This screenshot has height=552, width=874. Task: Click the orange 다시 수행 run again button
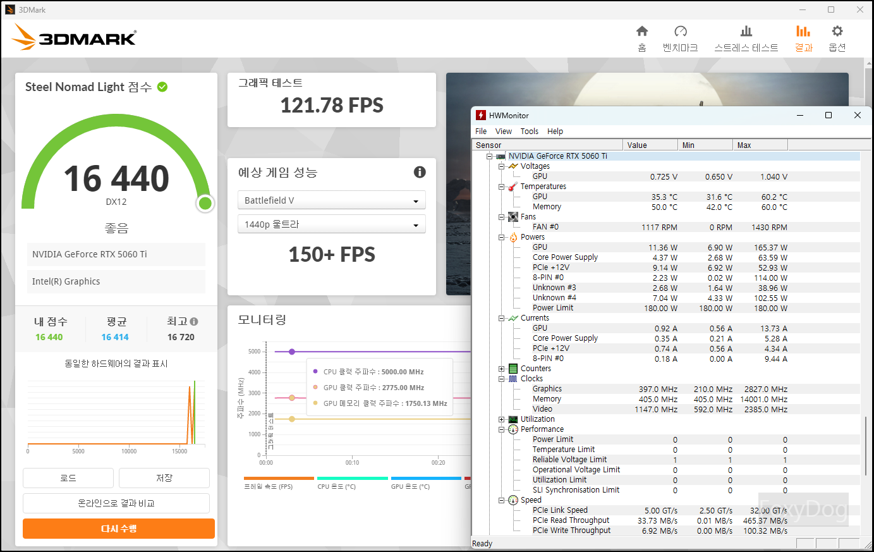tap(119, 529)
